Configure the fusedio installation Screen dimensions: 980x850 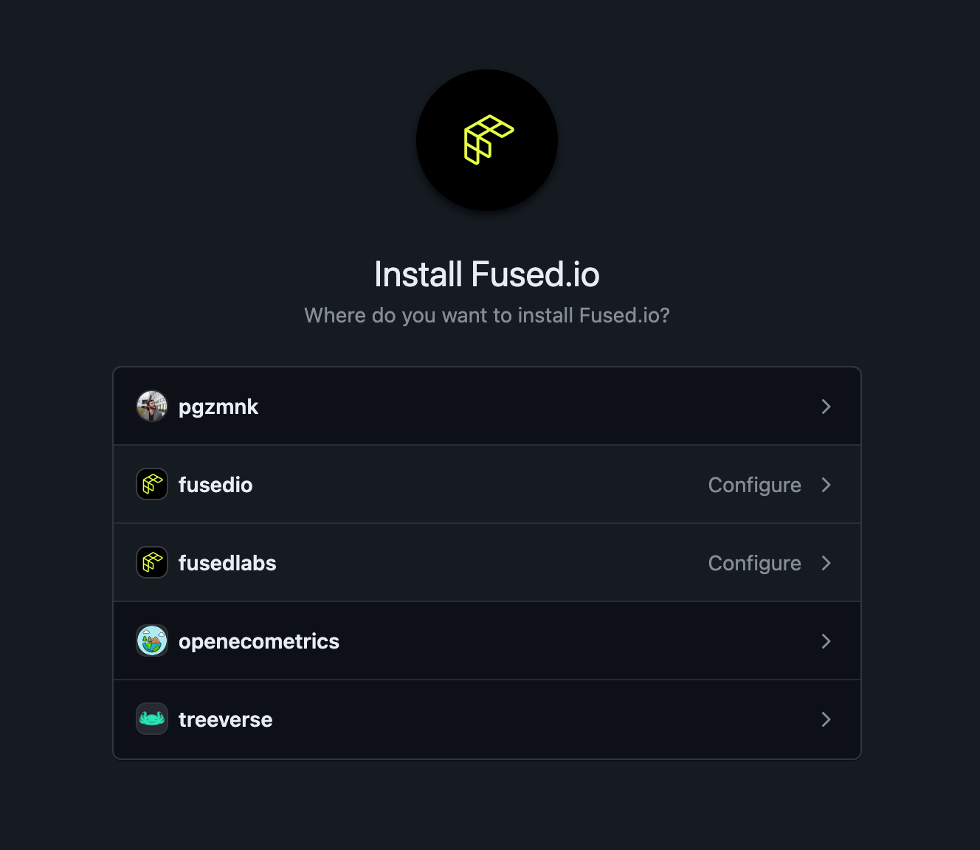point(754,485)
